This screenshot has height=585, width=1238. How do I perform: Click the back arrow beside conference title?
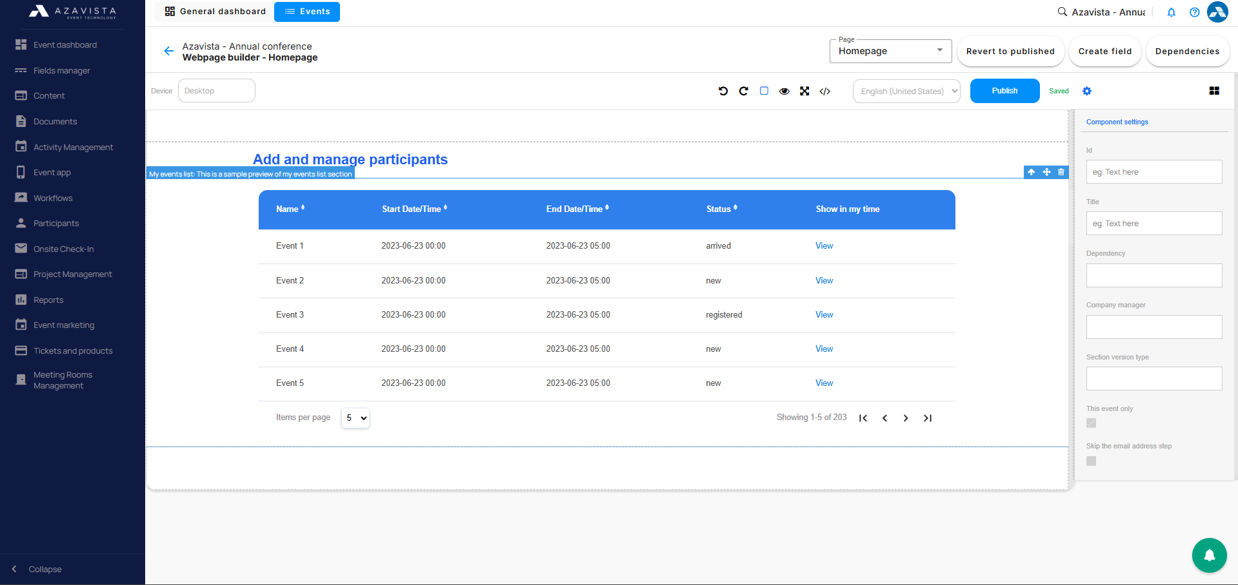pos(168,51)
